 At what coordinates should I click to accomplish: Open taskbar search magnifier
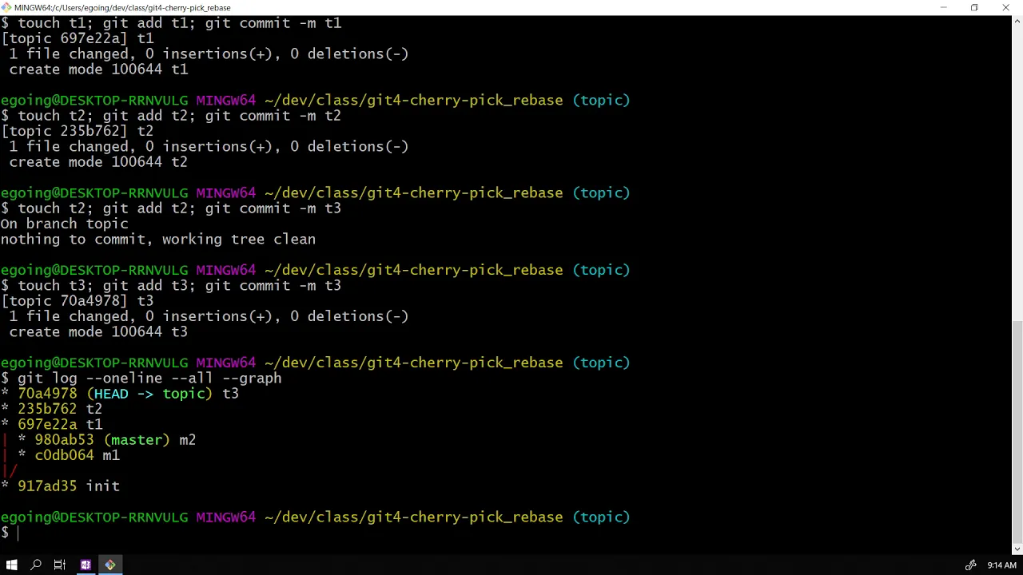point(35,565)
